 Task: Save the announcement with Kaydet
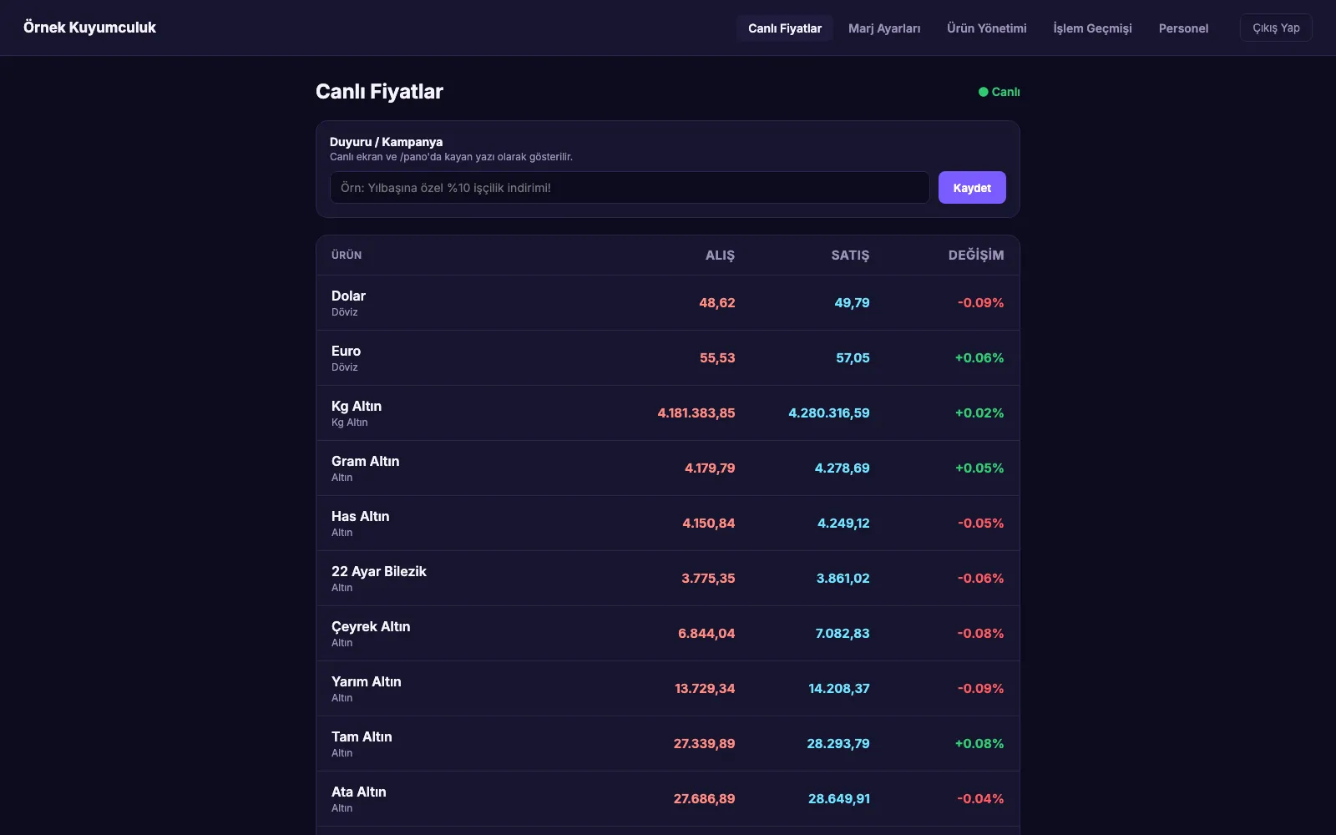(972, 188)
